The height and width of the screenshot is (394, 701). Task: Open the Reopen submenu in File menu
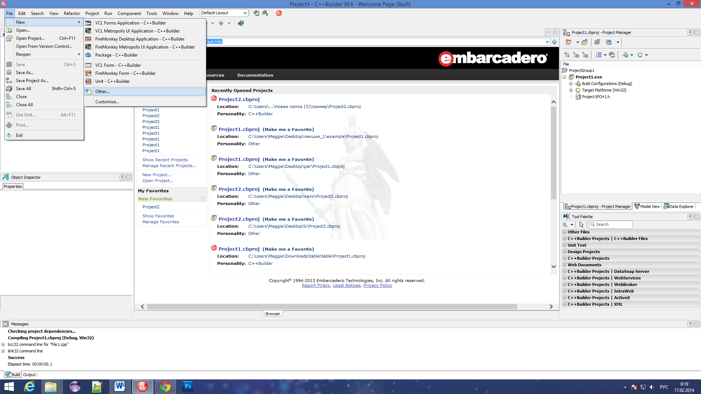44,54
